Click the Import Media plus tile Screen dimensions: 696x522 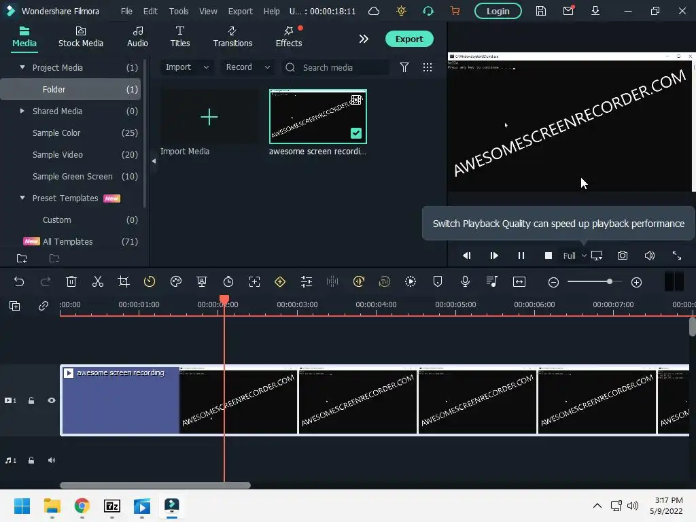[x=209, y=117]
